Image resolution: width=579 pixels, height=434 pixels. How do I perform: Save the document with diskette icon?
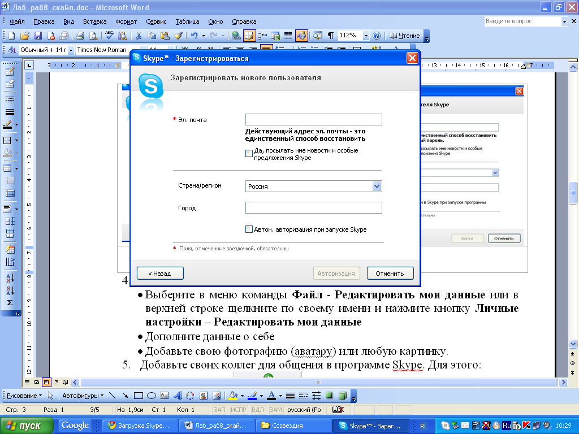pos(38,36)
